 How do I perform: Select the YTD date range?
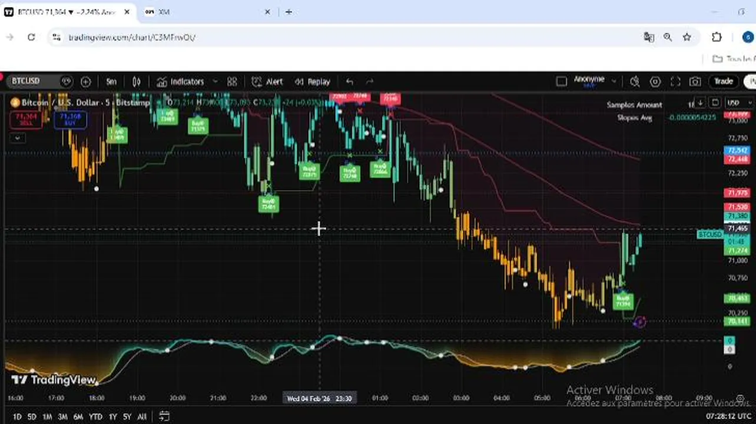click(x=95, y=417)
